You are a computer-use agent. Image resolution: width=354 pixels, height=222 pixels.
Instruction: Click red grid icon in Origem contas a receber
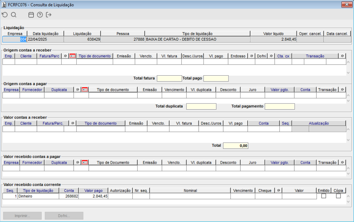(72, 56)
